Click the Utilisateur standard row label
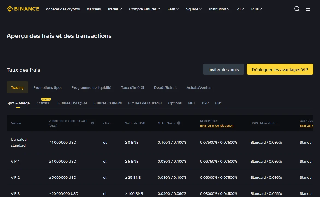Viewport: 320px width, 197px height. [19, 142]
